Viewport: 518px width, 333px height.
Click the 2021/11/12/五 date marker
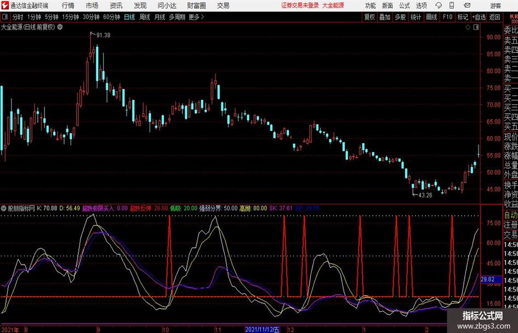(263, 329)
